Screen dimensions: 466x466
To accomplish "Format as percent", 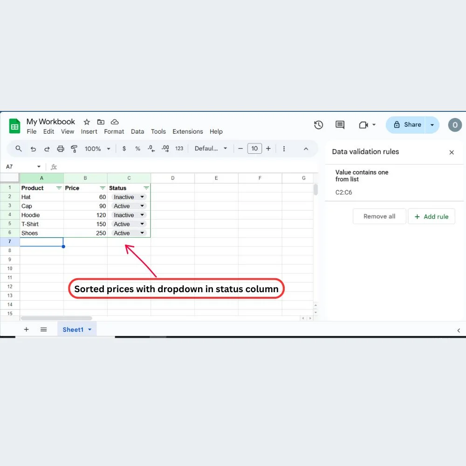I will tap(137, 149).
